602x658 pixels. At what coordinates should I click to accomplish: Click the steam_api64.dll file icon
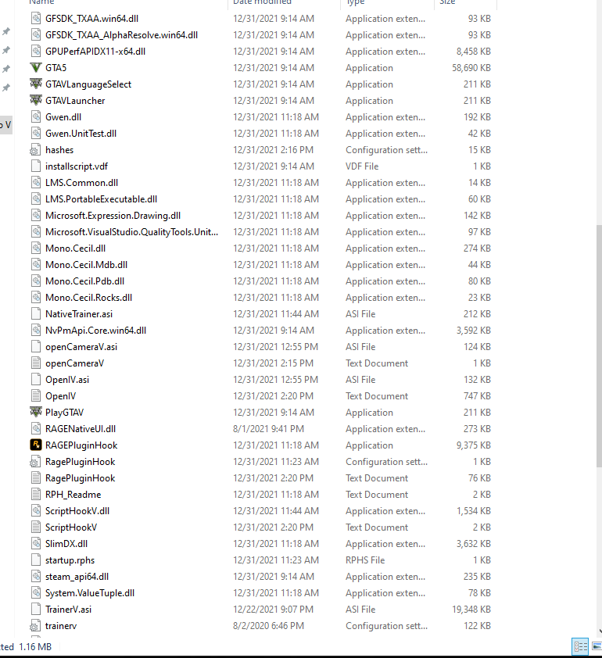tap(36, 576)
